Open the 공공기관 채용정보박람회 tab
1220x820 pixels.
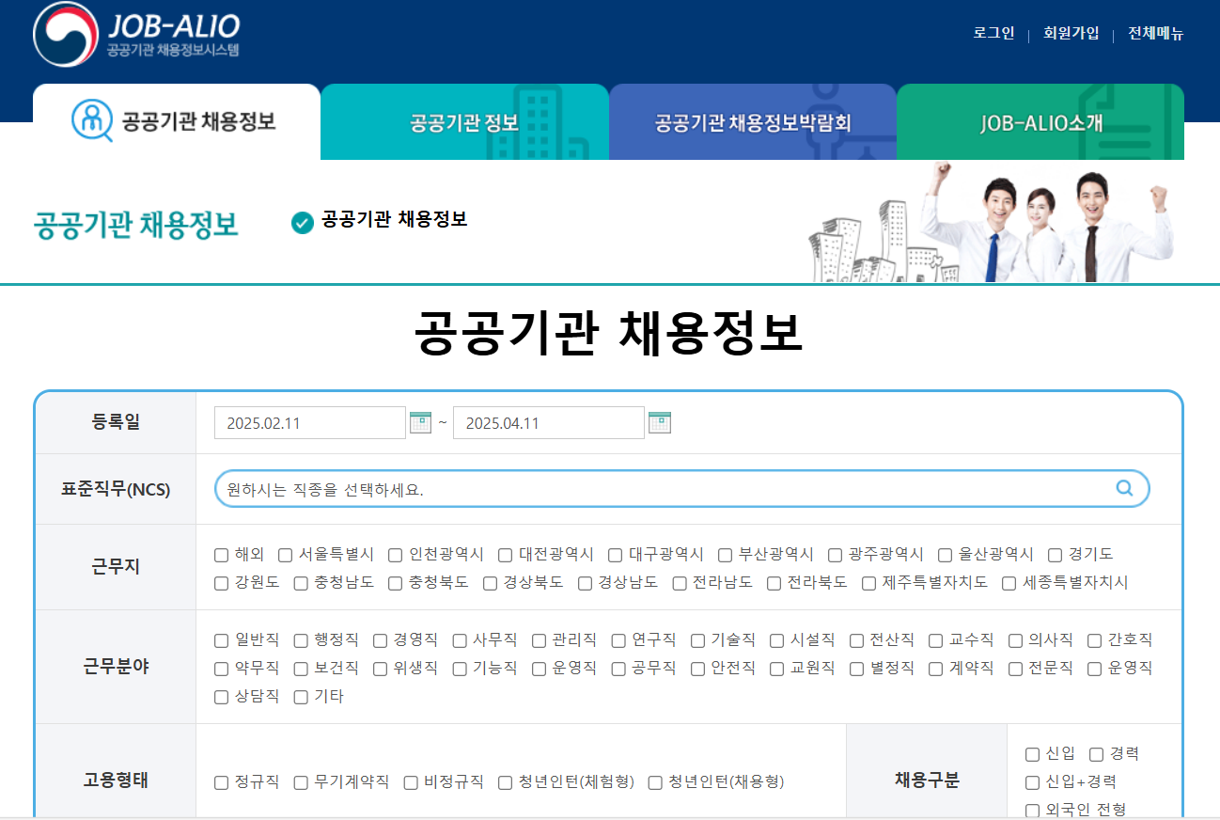[x=752, y=121]
